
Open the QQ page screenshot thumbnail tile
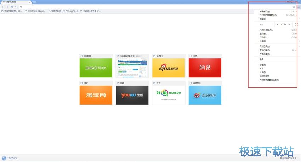coord(132,68)
